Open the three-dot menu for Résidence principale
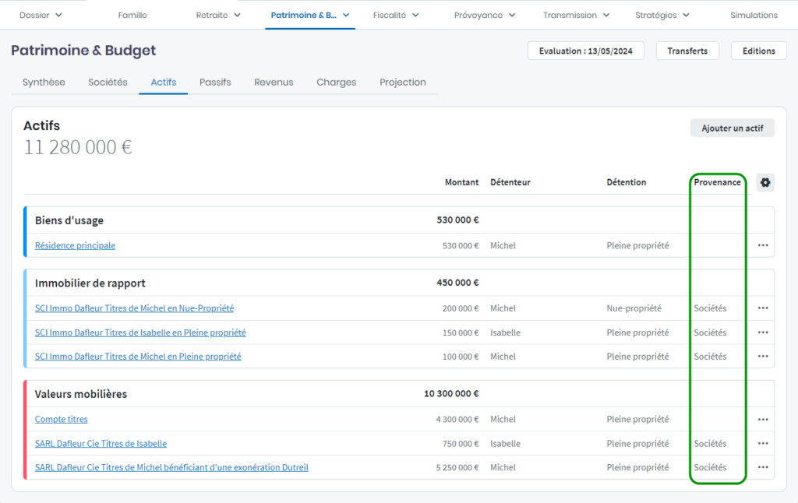This screenshot has width=798, height=503. point(763,245)
